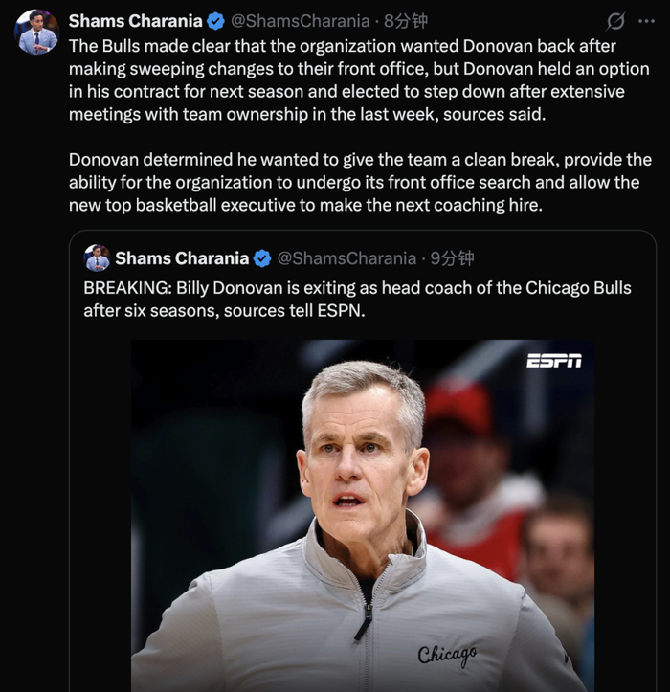The image size is (670, 692).
Task: Open the quoted BREAKING: Billy Donovan text
Action: coord(358,300)
